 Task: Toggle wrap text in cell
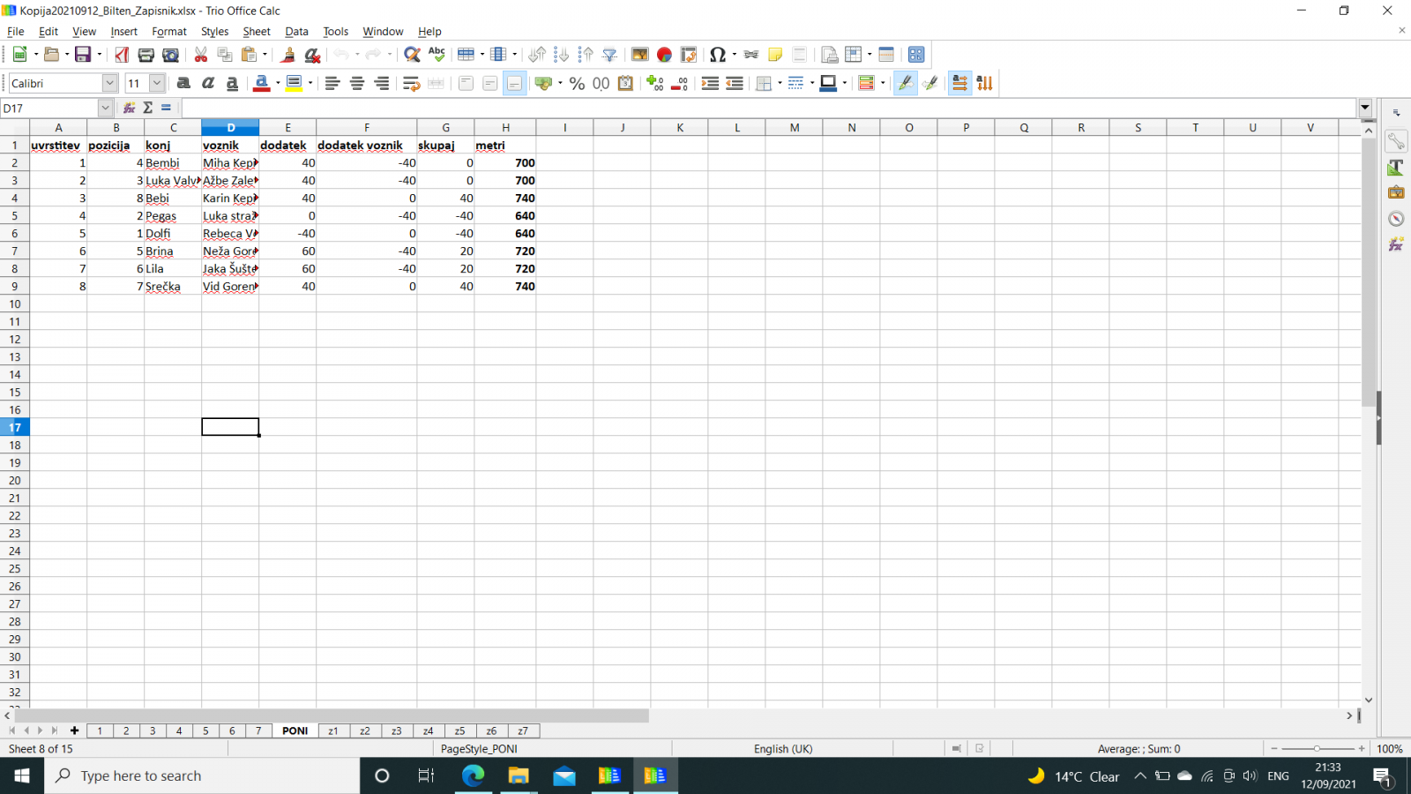[x=411, y=83]
